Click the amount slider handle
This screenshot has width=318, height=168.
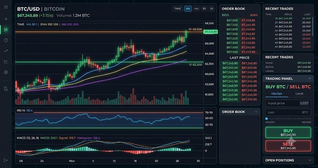[x=266, y=119]
